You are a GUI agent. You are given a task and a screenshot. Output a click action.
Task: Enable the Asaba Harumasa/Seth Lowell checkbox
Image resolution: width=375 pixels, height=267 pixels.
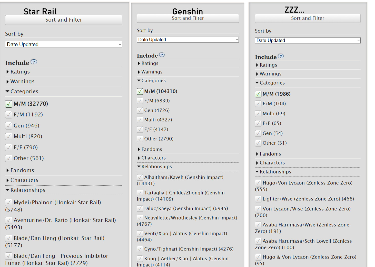pos(258,241)
